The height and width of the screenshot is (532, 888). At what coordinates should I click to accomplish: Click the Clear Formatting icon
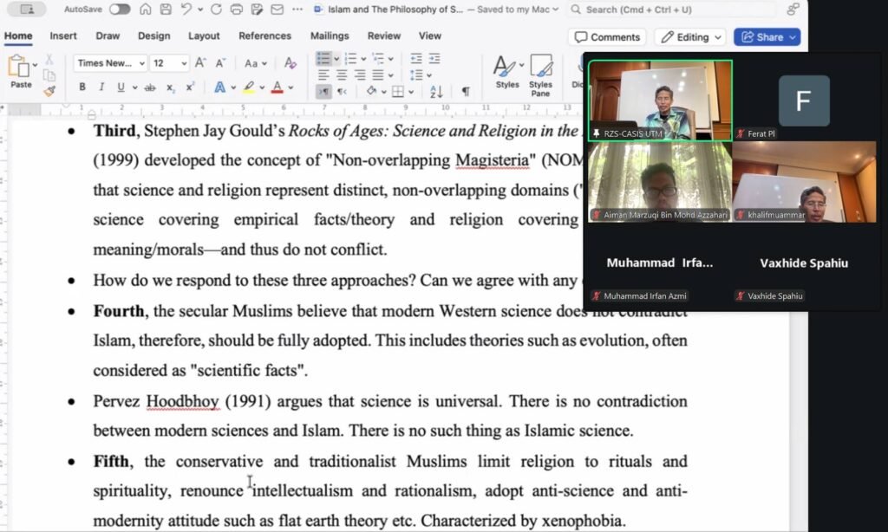coord(291,63)
